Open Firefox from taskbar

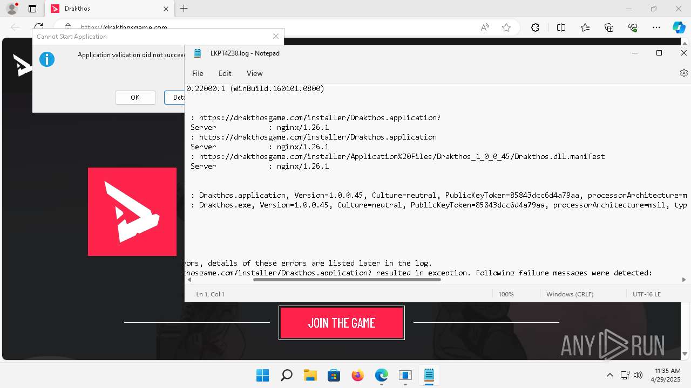[x=357, y=375]
